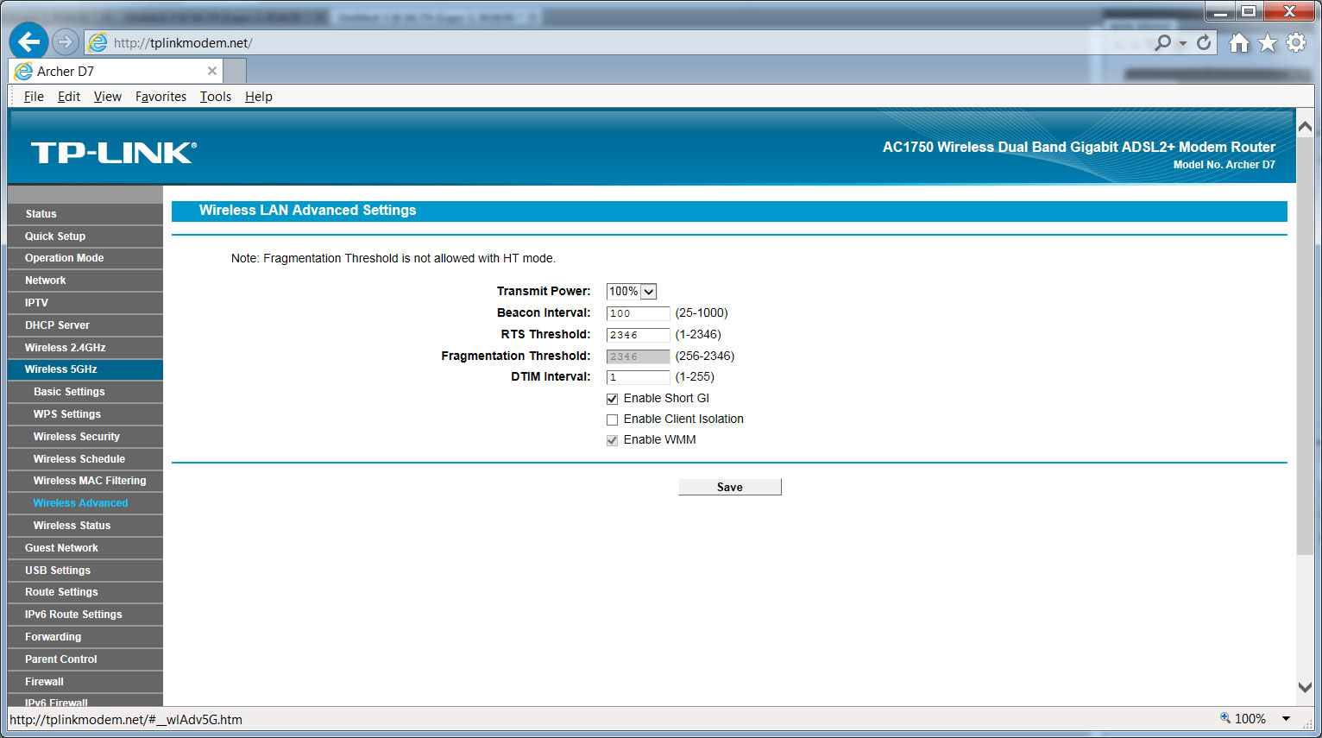Click the Save button

[x=730, y=487]
